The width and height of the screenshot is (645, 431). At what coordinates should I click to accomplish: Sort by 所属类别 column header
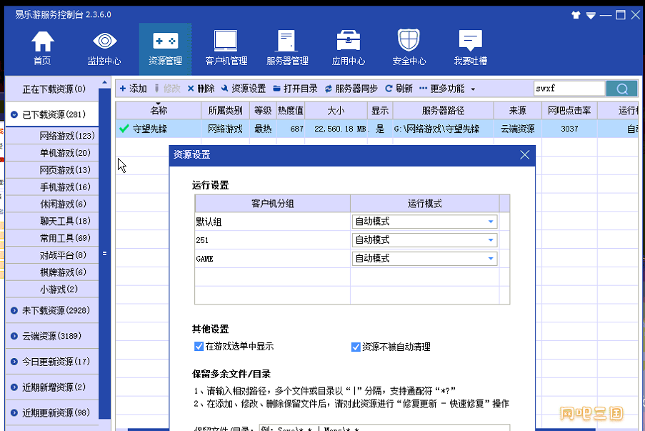pyautogui.click(x=225, y=110)
